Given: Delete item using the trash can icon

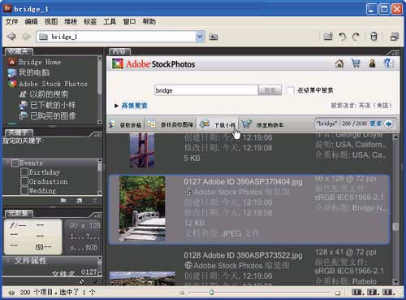Looking at the screenshot, I should coord(374,37).
